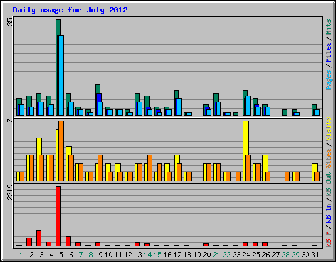Image resolution: width=336 pixels, height=262 pixels.
Task: Click the orange Sites bar for day 5
Action: (61, 151)
